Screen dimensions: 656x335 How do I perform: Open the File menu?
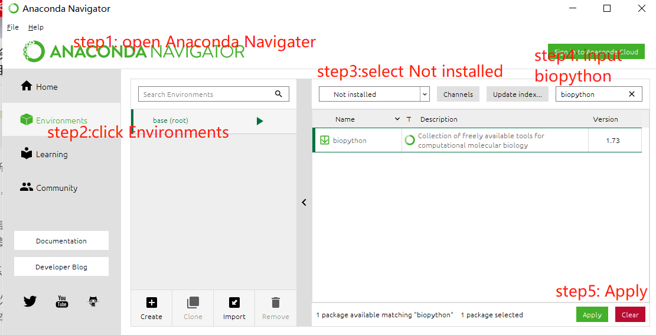13,27
